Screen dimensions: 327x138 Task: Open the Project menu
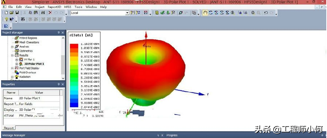(x=40, y=7)
